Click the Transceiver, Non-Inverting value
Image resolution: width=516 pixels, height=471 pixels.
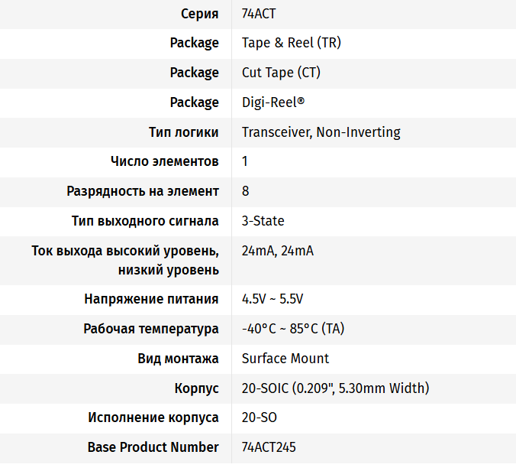[x=321, y=132]
